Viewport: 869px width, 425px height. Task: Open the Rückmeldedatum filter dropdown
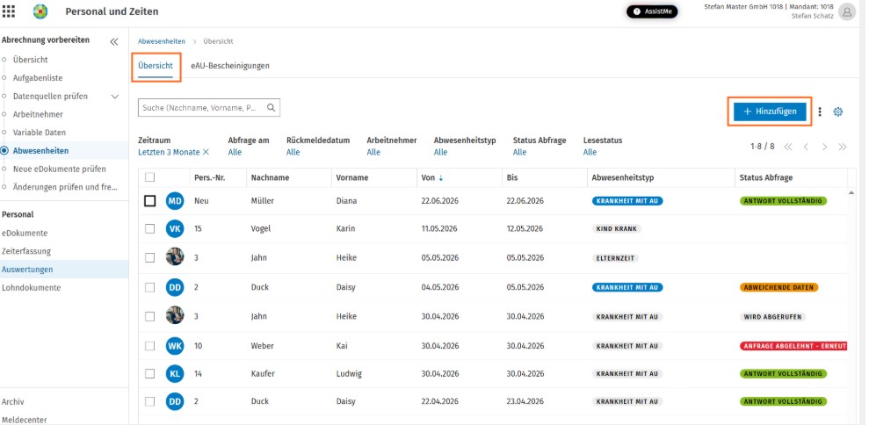click(293, 153)
